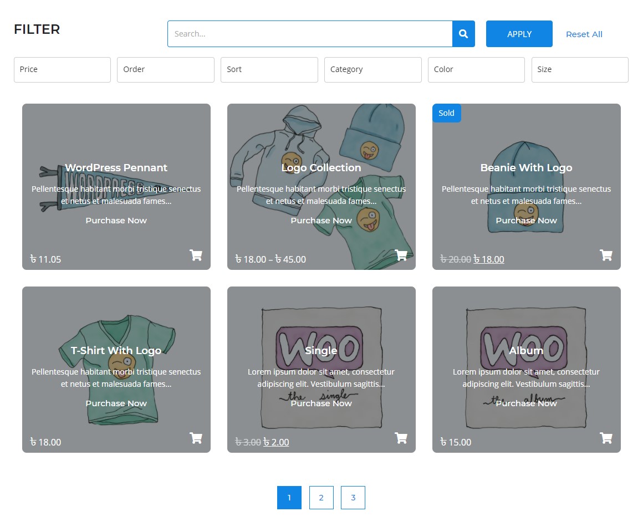Add T-Shirt With Logo to cart icon

(196, 438)
